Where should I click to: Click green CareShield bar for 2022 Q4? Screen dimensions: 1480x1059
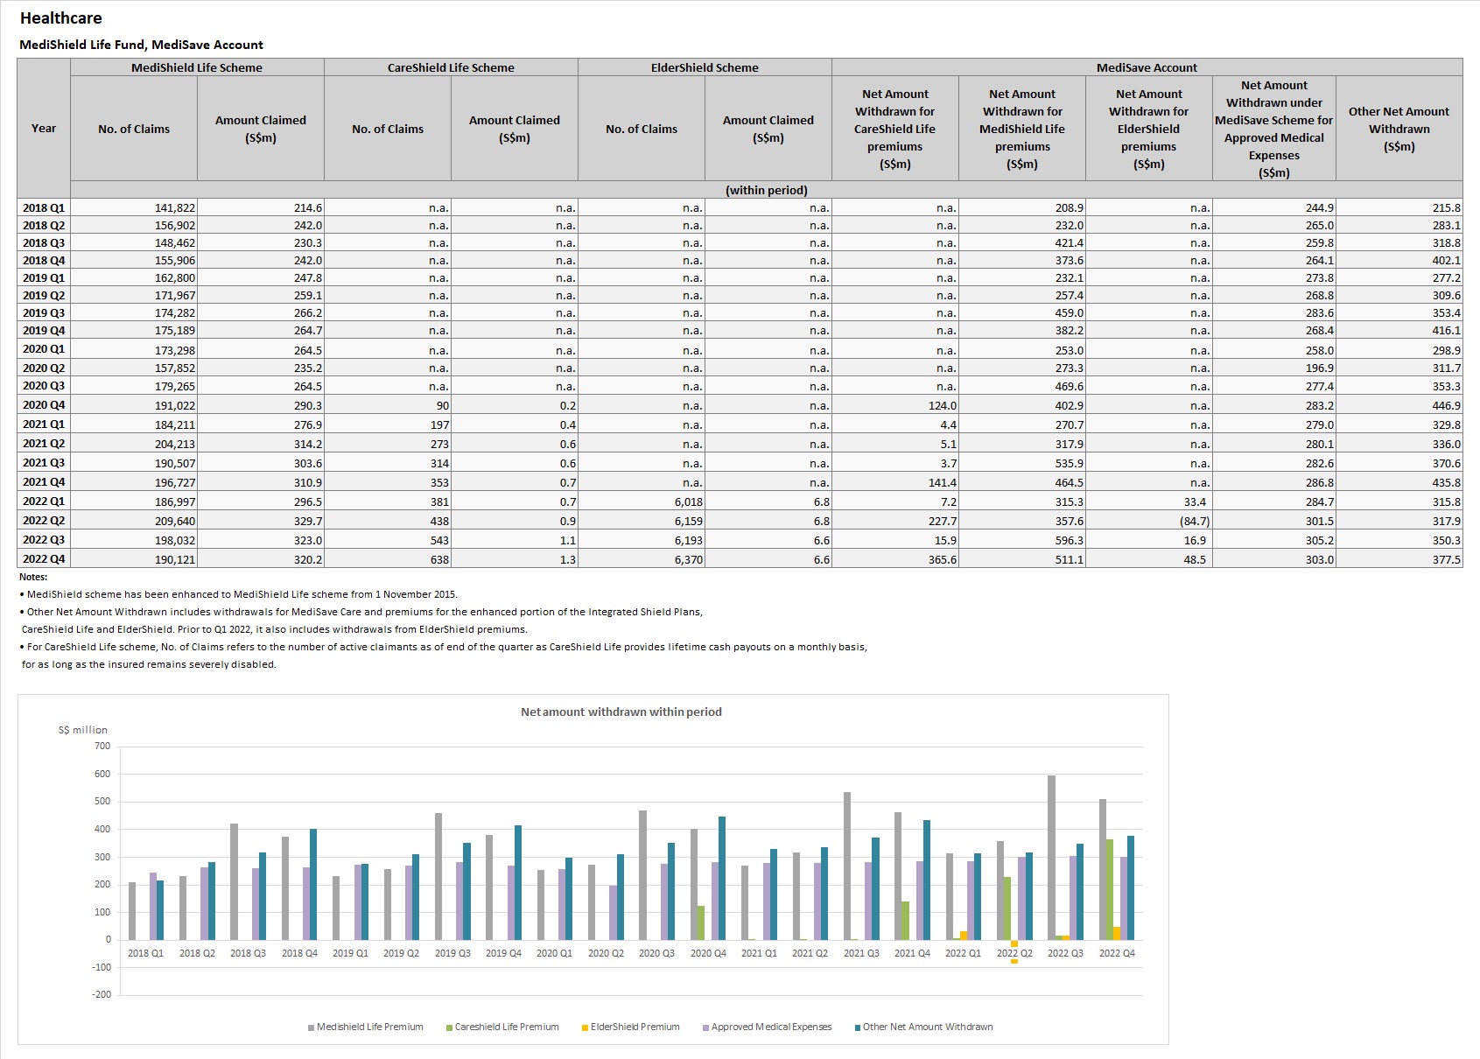(x=1109, y=889)
